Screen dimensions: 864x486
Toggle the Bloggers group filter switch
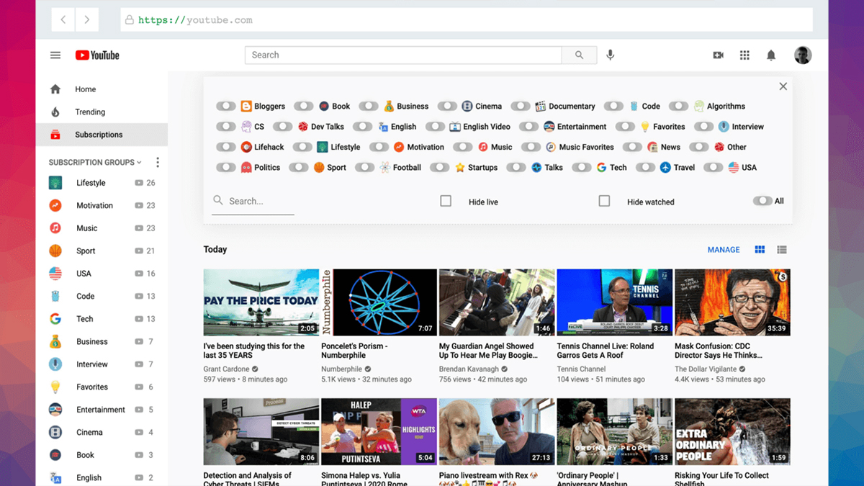(226, 106)
